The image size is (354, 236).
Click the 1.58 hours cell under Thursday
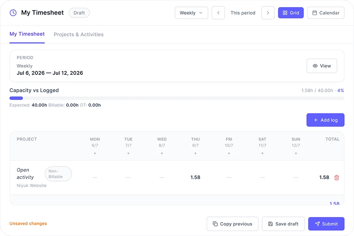point(195,177)
